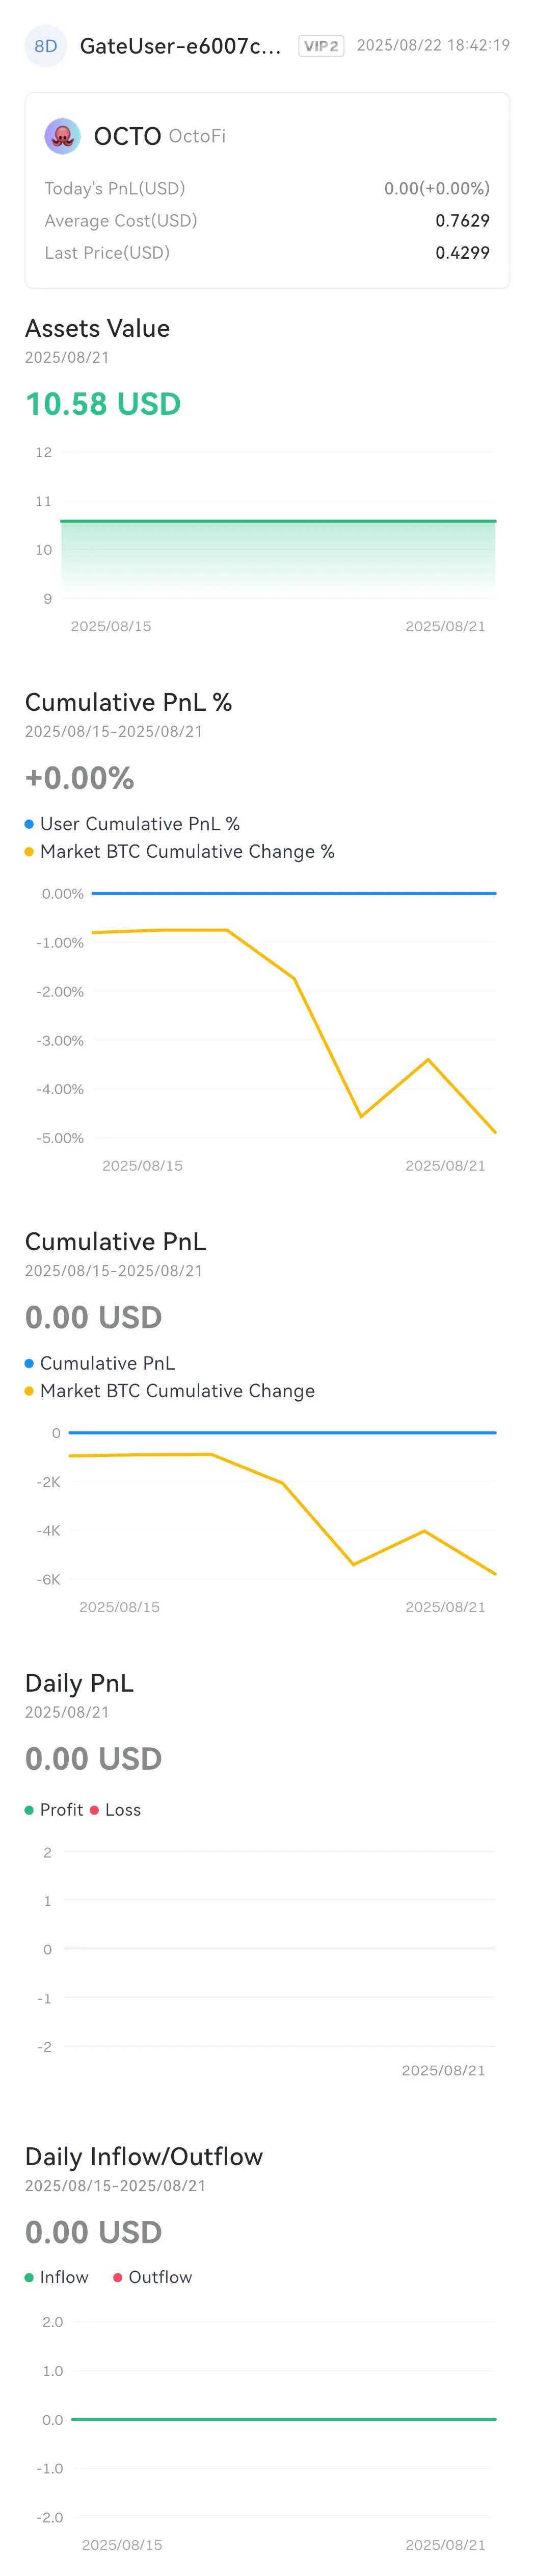Click the green inflow zero line

click(283, 2419)
